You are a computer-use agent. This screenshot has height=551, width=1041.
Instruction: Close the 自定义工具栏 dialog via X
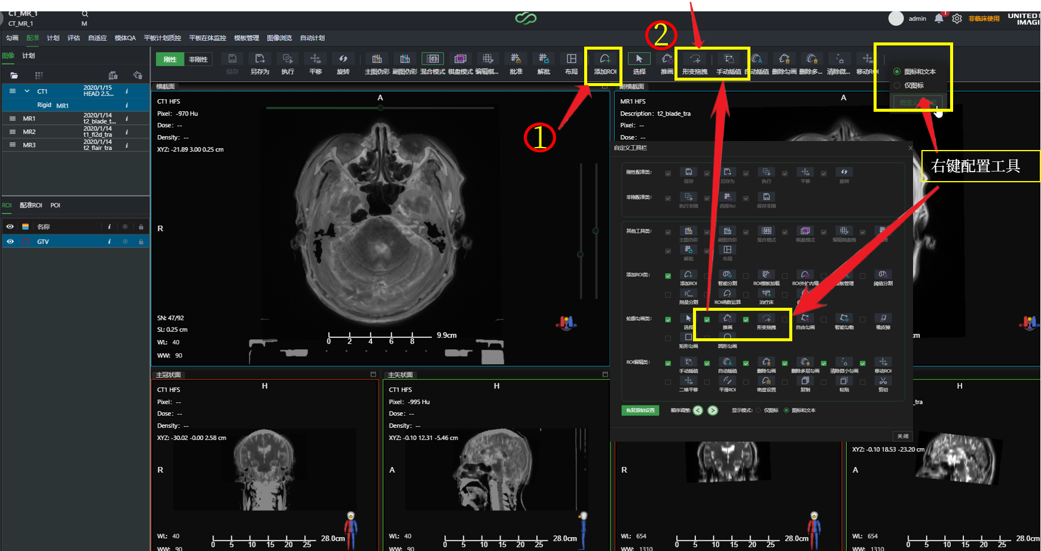tap(911, 148)
